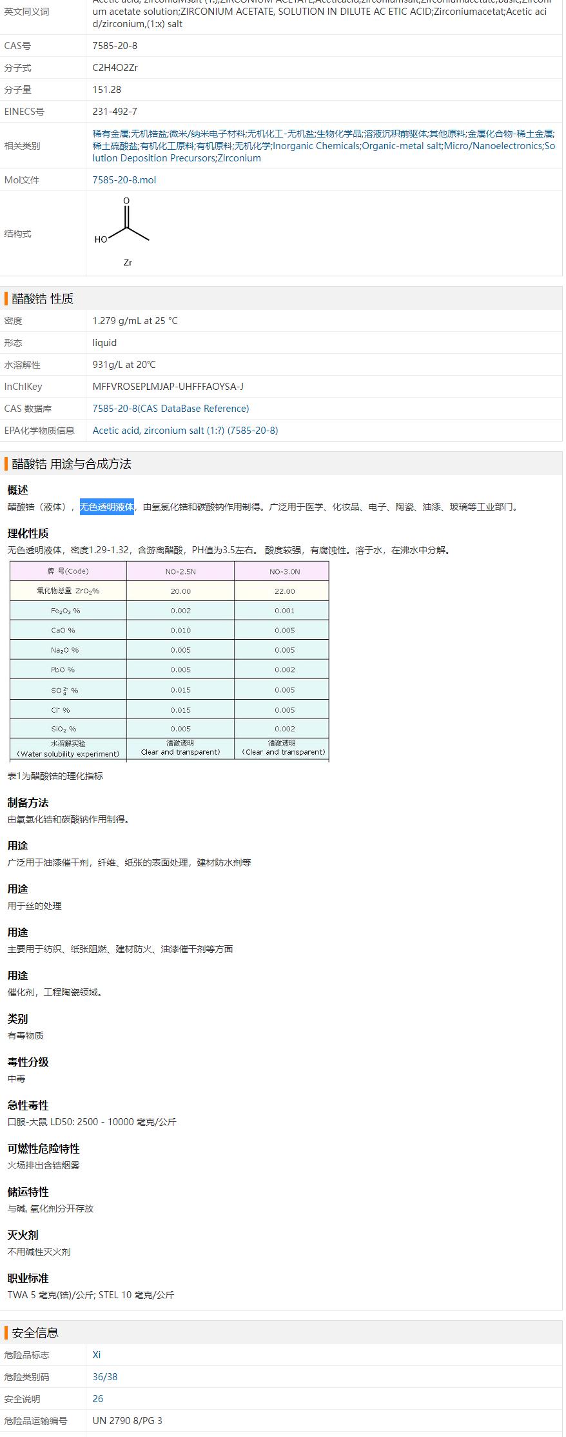Open the 7585-20-8.mol file link
Screen dimensions: 566x1437
(x=124, y=180)
